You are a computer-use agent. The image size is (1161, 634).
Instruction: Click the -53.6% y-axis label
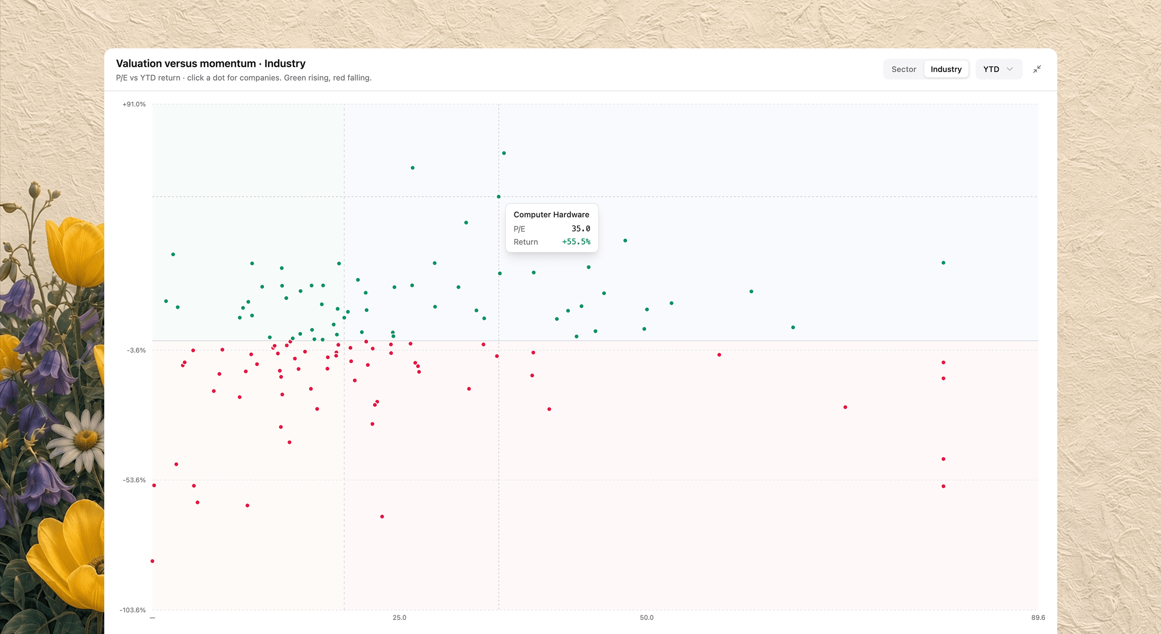pos(134,480)
